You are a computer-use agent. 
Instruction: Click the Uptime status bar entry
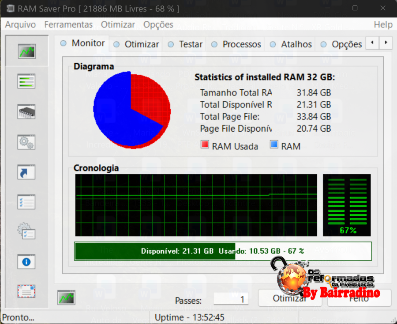[x=189, y=317]
